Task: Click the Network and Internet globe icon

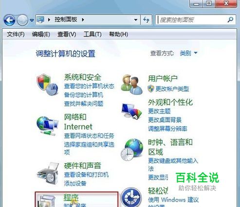Action: pos(47,126)
